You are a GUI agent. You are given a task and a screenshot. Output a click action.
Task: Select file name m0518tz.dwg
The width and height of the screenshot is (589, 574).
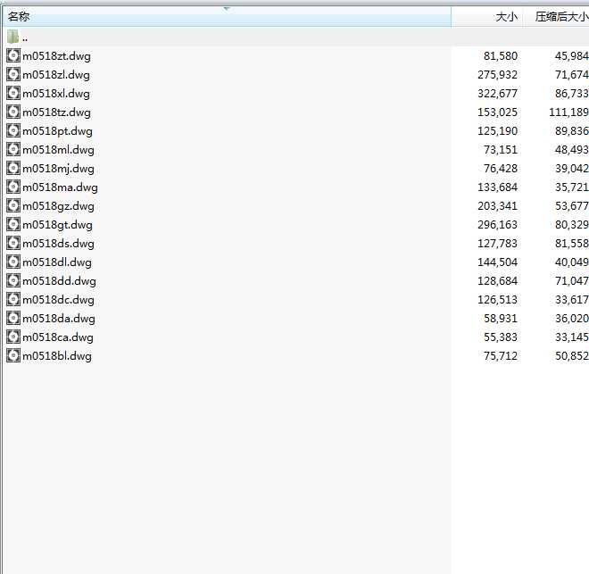56,112
